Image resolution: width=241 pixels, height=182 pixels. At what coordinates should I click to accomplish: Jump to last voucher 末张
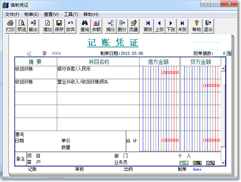click(x=182, y=26)
